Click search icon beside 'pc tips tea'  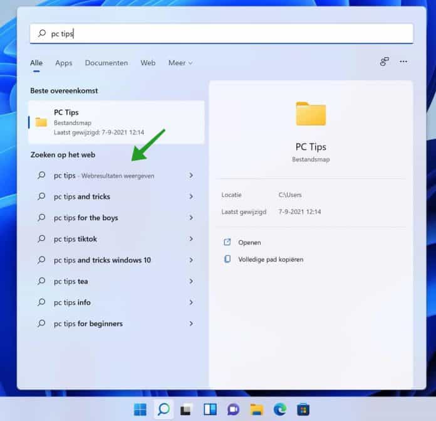click(x=41, y=281)
